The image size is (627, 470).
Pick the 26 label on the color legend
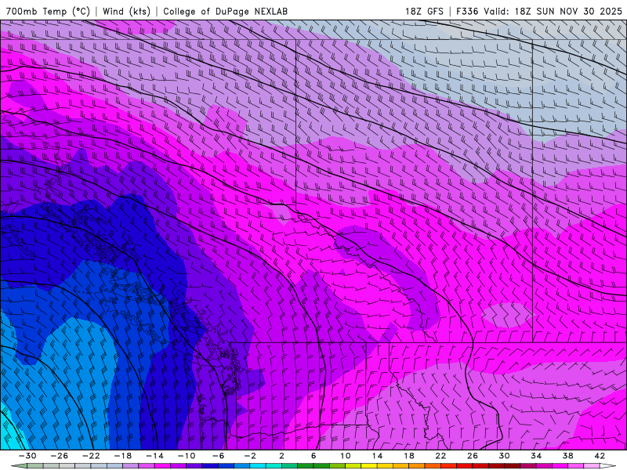[473, 456]
